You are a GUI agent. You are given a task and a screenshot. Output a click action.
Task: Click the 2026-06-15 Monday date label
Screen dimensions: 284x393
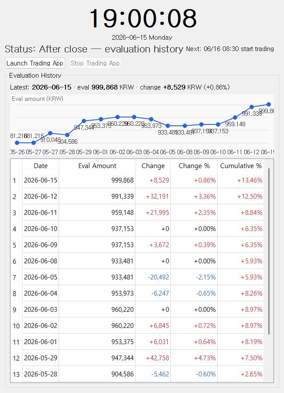142,38
